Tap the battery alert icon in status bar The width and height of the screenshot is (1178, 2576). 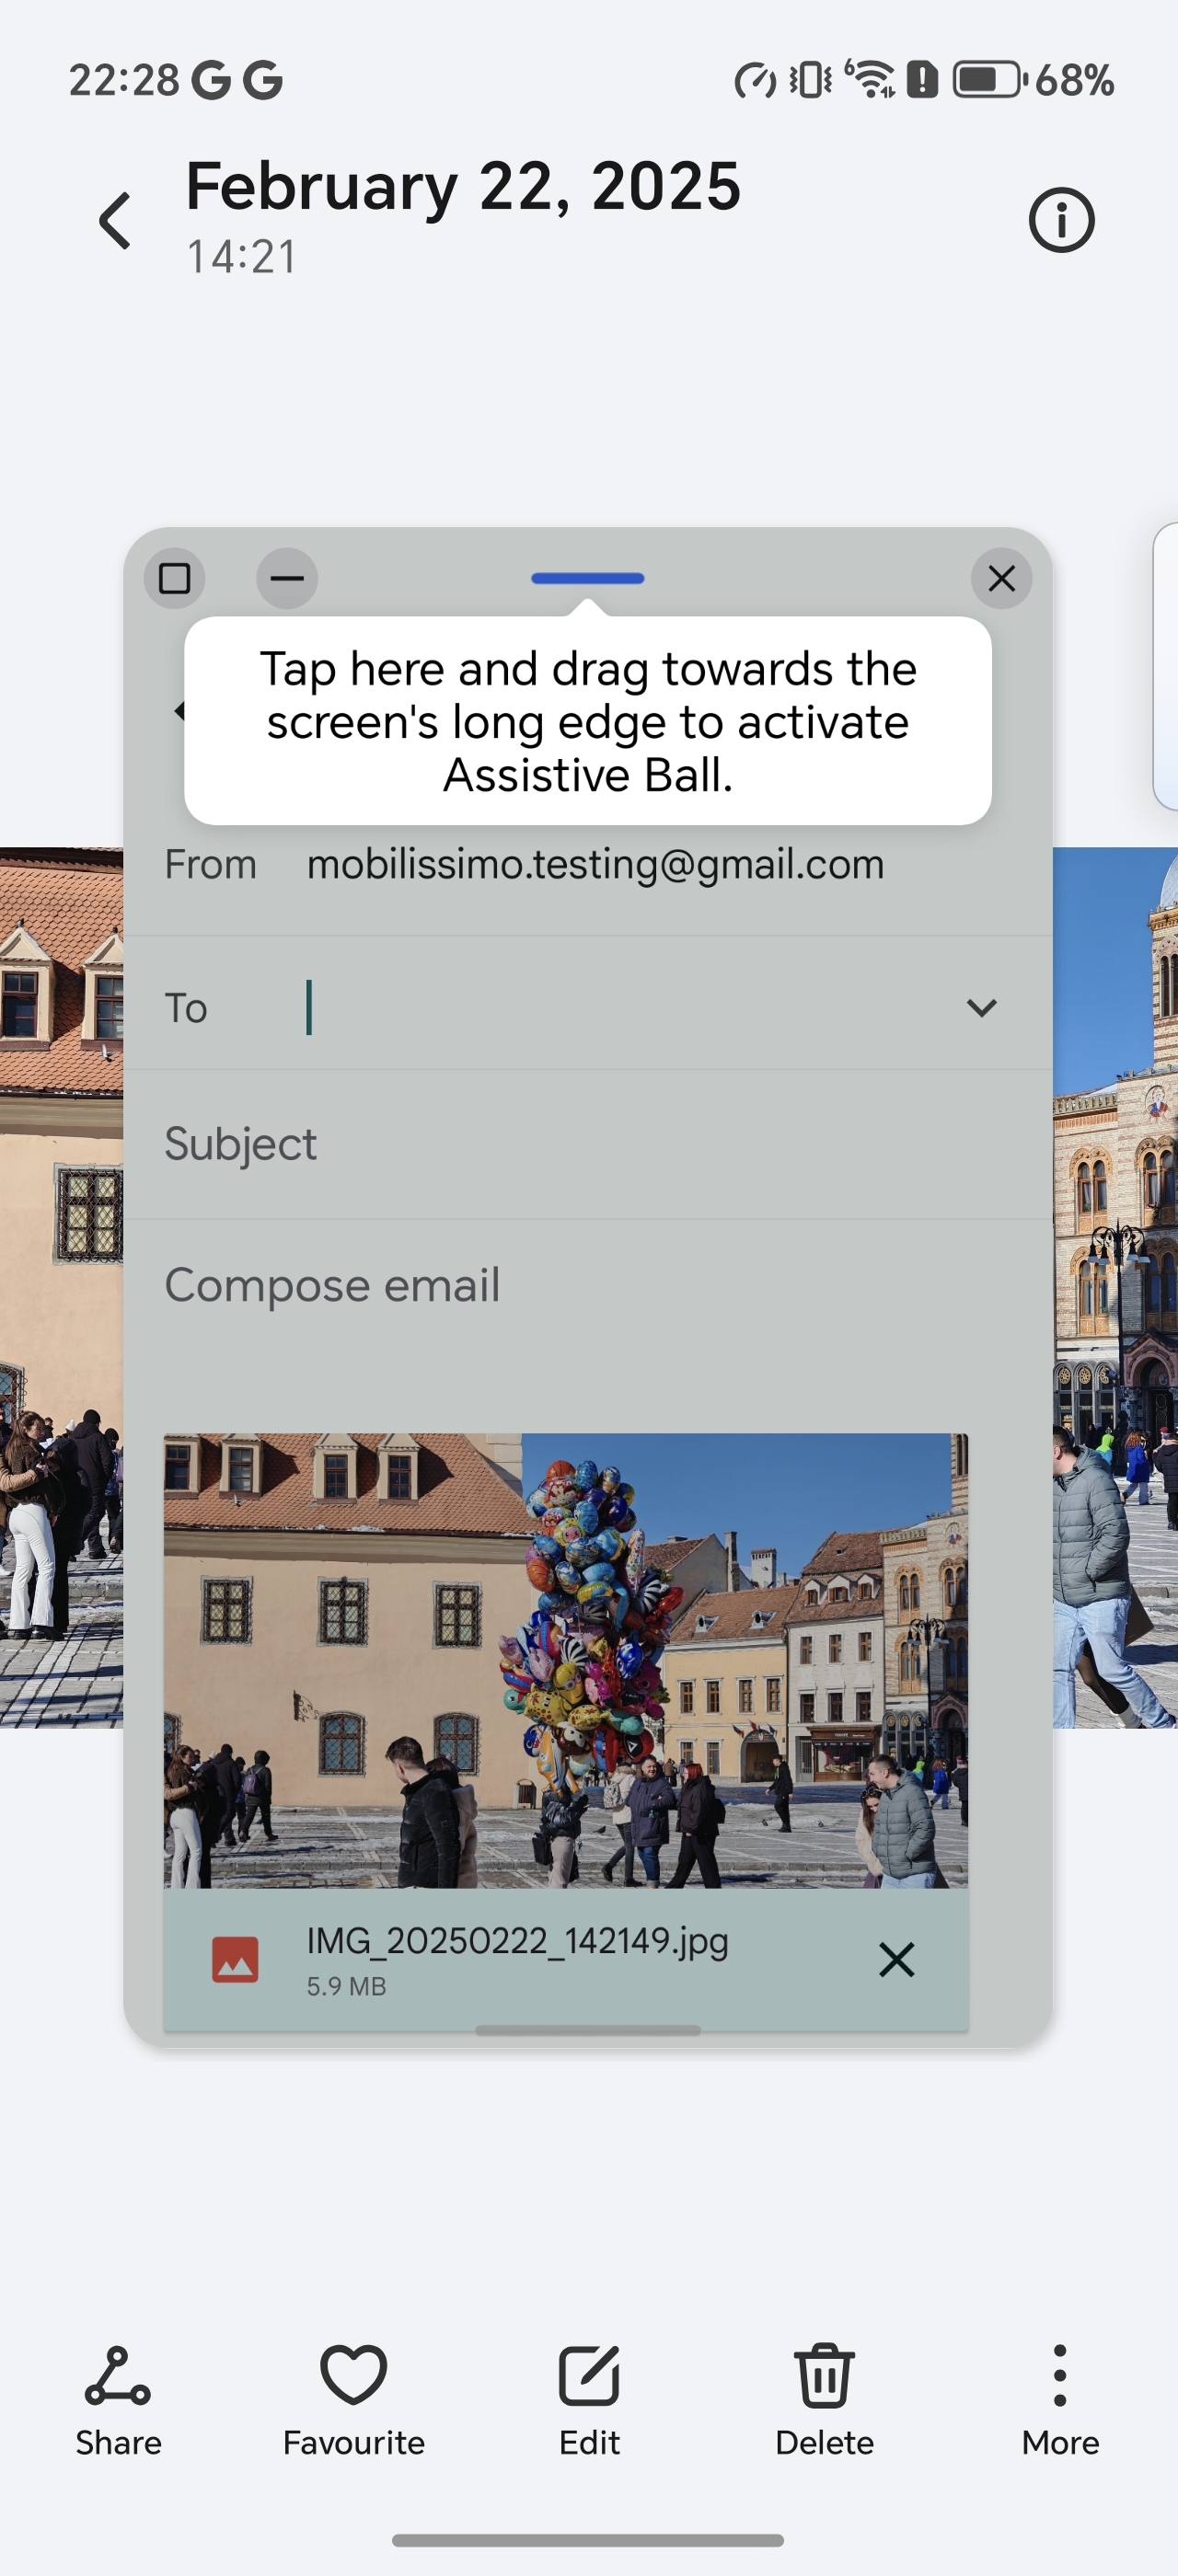pos(922,79)
